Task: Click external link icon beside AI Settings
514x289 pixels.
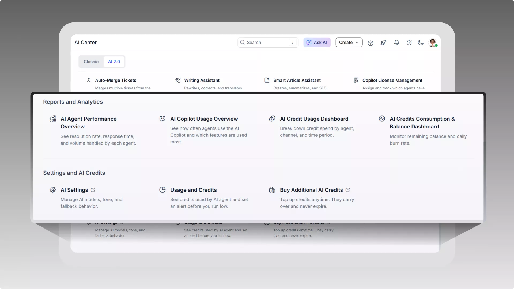Action: pyautogui.click(x=93, y=190)
